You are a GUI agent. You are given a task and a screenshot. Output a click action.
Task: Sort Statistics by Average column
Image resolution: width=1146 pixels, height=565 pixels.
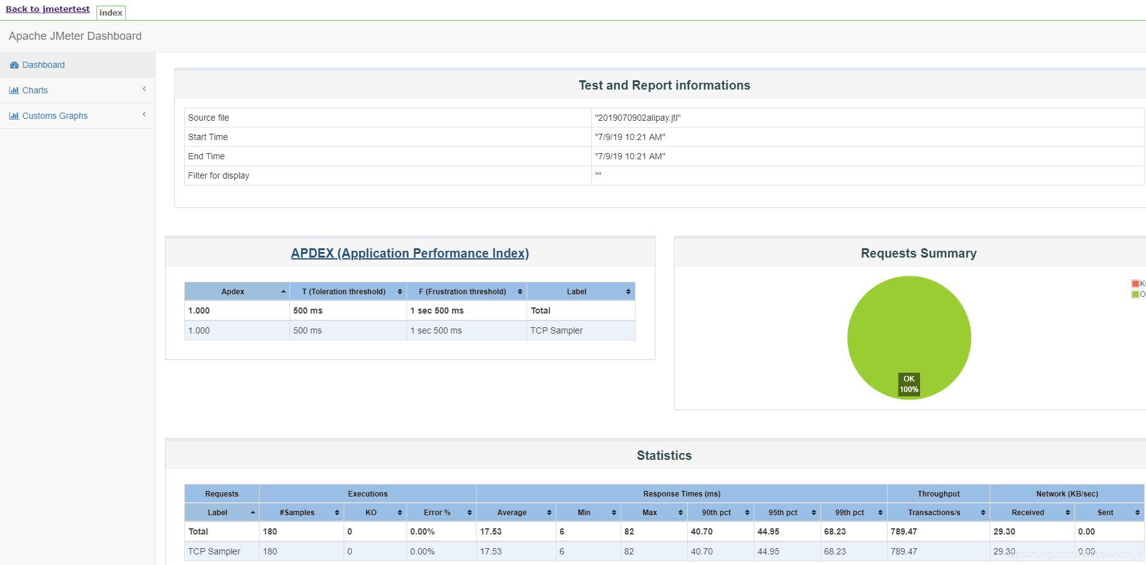pyautogui.click(x=516, y=513)
